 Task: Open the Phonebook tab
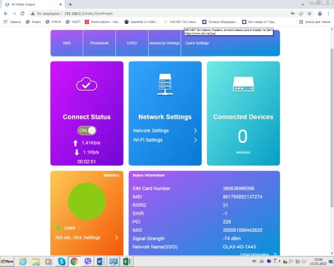point(99,43)
